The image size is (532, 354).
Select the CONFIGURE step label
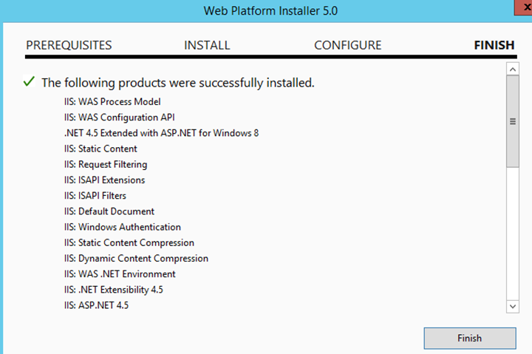pyautogui.click(x=348, y=45)
